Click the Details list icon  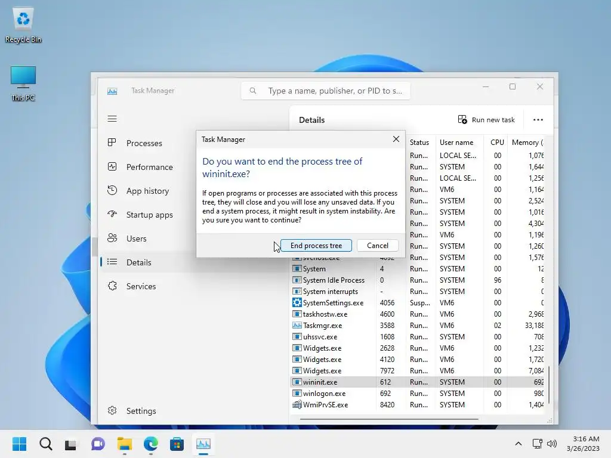pyautogui.click(x=112, y=262)
